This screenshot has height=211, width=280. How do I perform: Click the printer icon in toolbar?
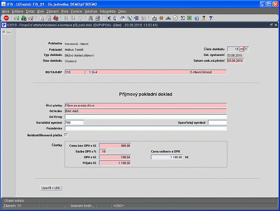(90, 18)
